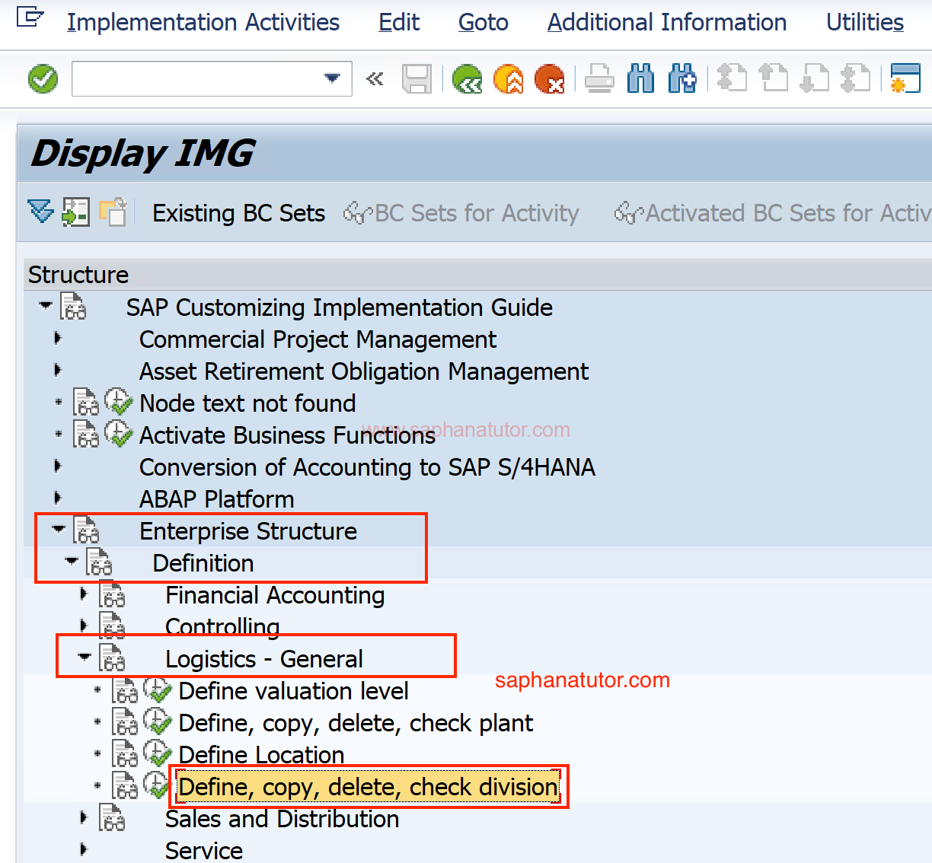Image resolution: width=932 pixels, height=863 pixels.
Task: Open documentation icon for Node text not found
Action: click(86, 403)
